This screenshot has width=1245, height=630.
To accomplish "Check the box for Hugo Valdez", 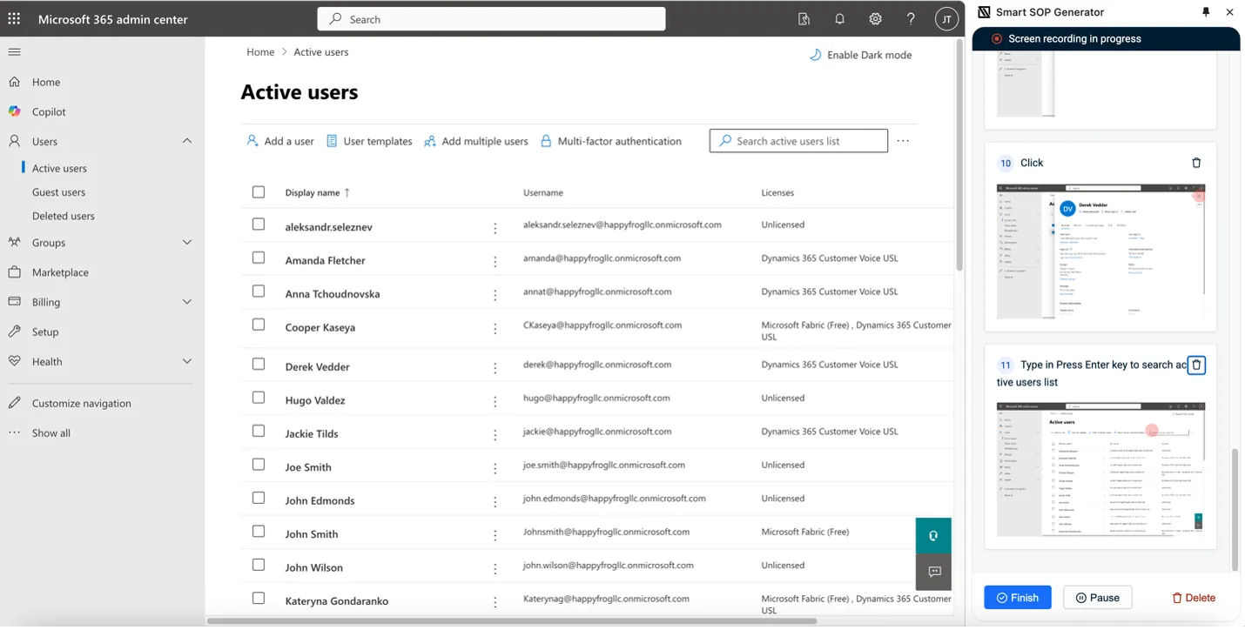I will (259, 398).
